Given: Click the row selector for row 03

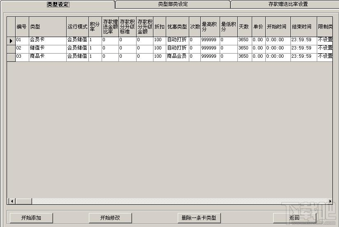Looking at the screenshot, I should [x=11, y=57].
